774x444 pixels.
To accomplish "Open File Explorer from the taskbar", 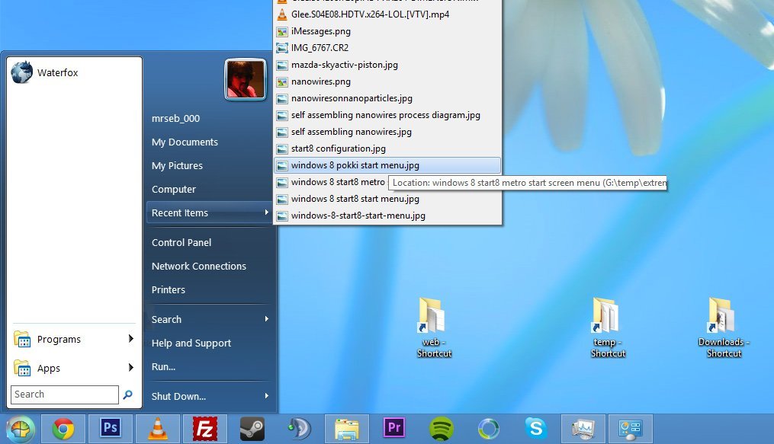I will 346,429.
